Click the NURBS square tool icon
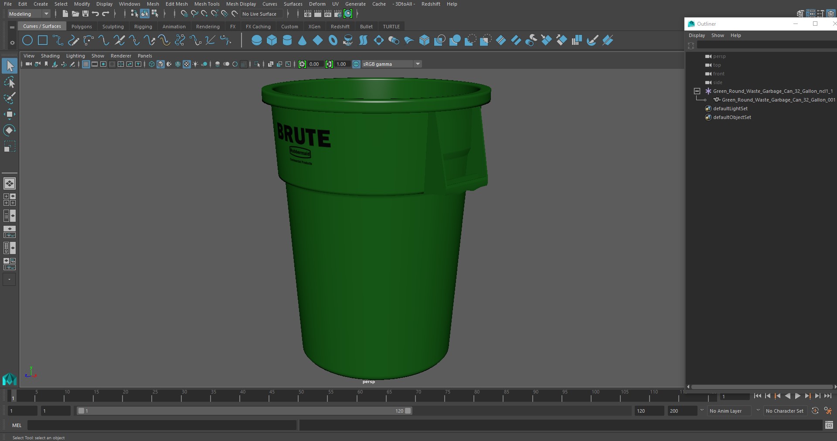This screenshot has height=441, width=837. [43, 41]
